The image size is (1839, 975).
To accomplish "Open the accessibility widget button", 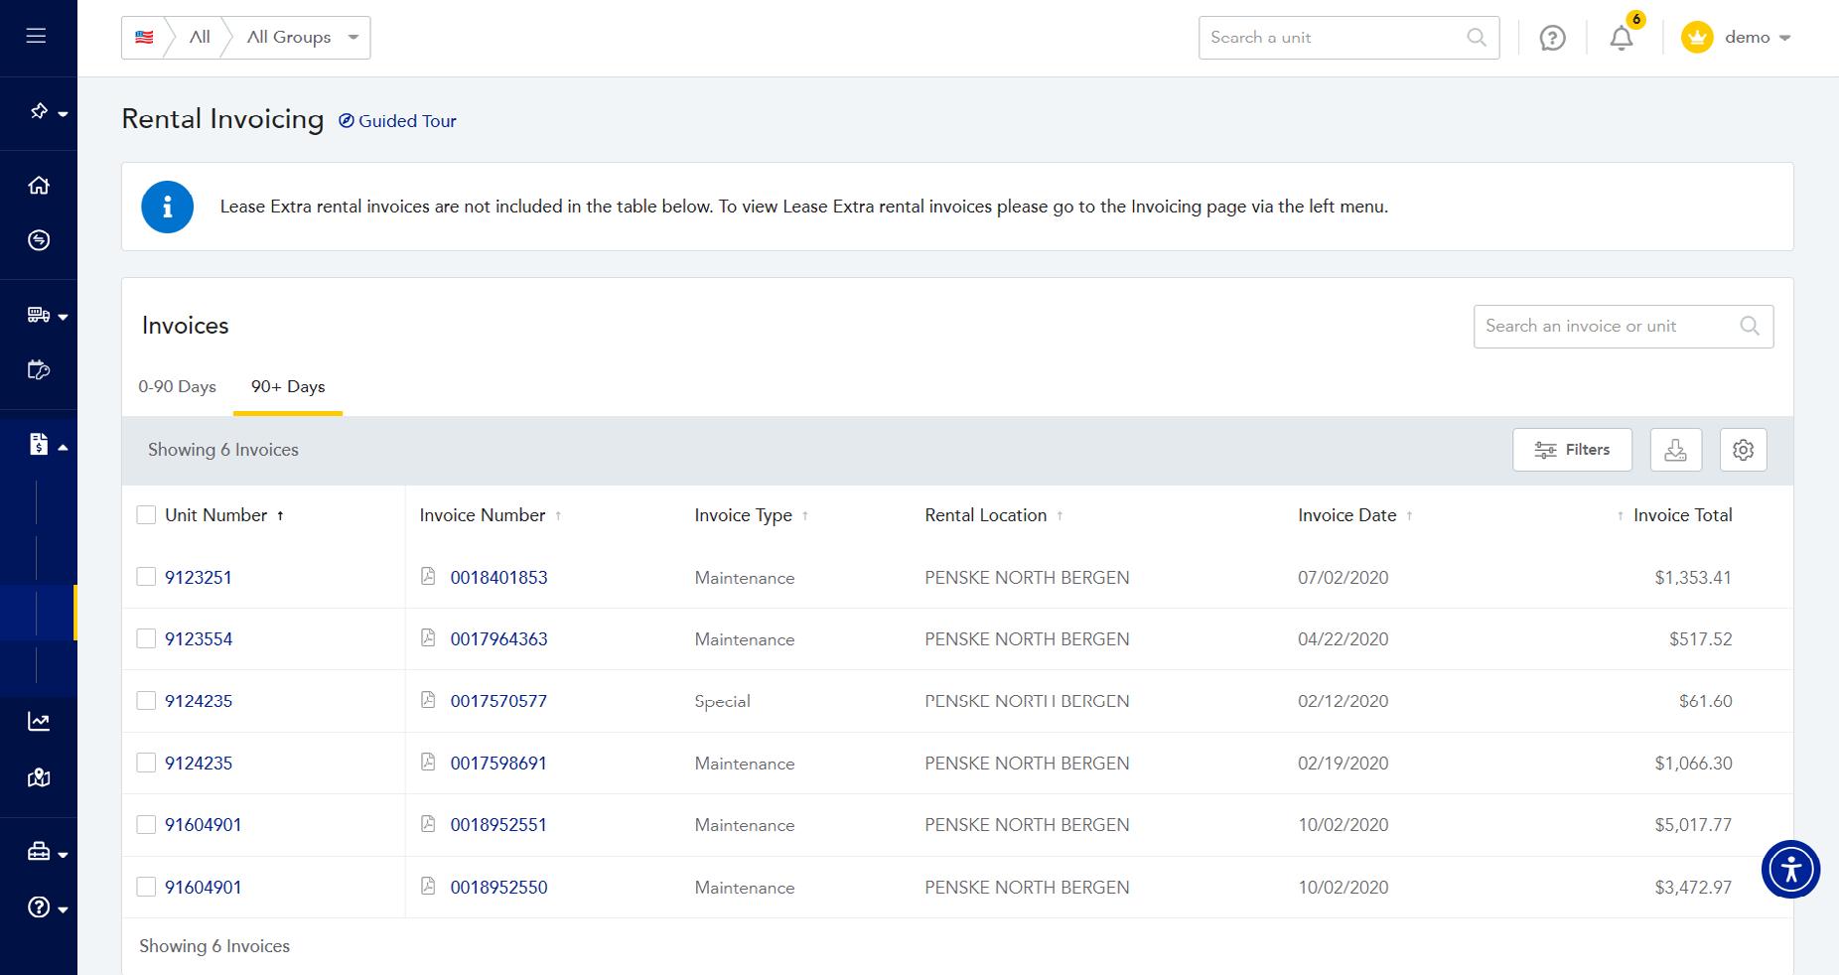I will (x=1789, y=870).
